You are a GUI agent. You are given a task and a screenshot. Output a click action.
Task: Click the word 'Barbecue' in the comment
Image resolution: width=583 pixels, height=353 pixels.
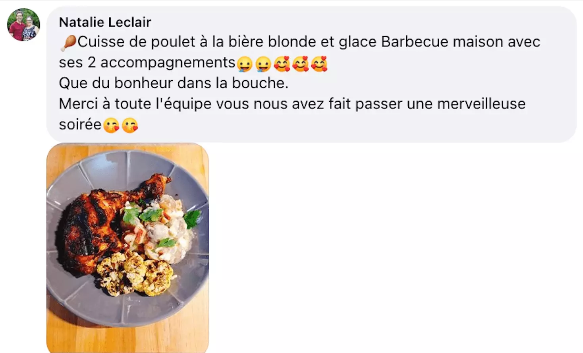(415, 42)
